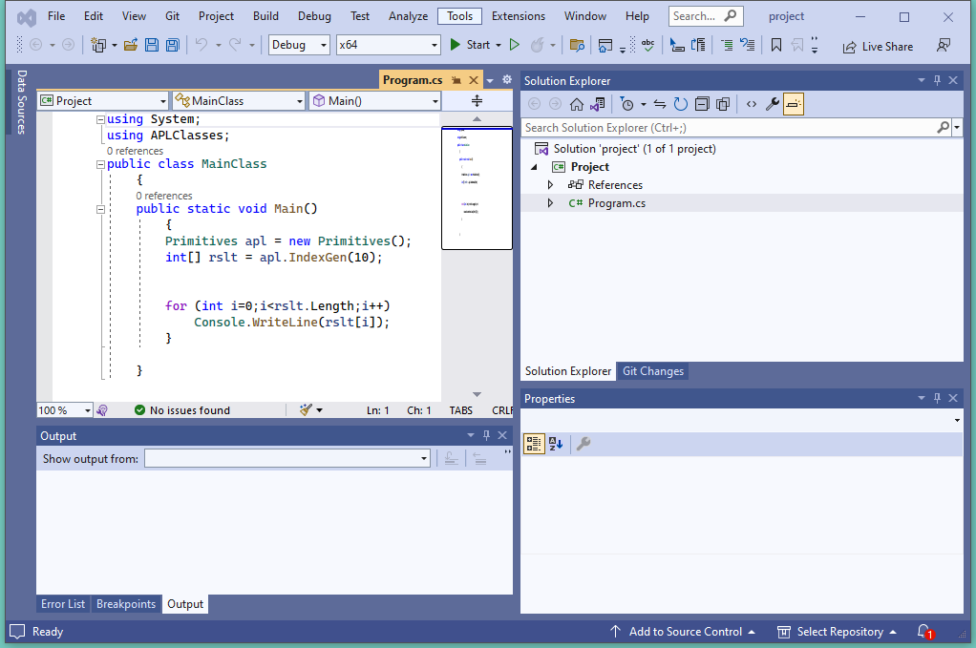Image resolution: width=976 pixels, height=648 pixels.
Task: Collapse all items in Solution Explorer
Action: pyautogui.click(x=702, y=104)
